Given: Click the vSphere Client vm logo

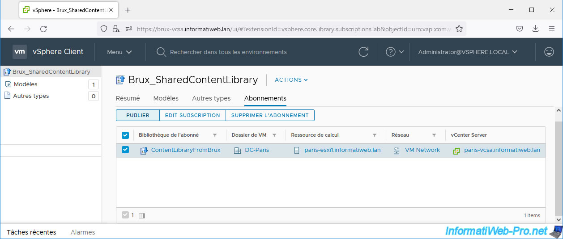Looking at the screenshot, I should (x=20, y=52).
